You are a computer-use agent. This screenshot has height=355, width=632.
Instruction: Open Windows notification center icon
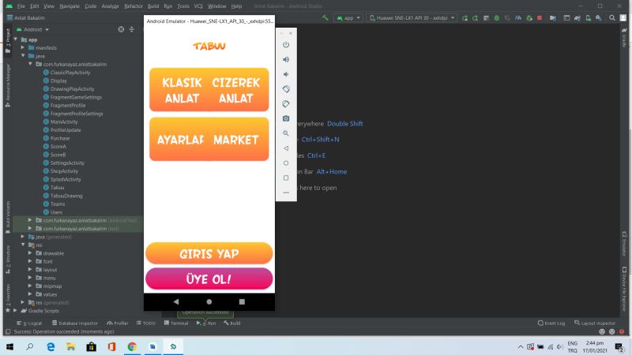click(x=619, y=346)
